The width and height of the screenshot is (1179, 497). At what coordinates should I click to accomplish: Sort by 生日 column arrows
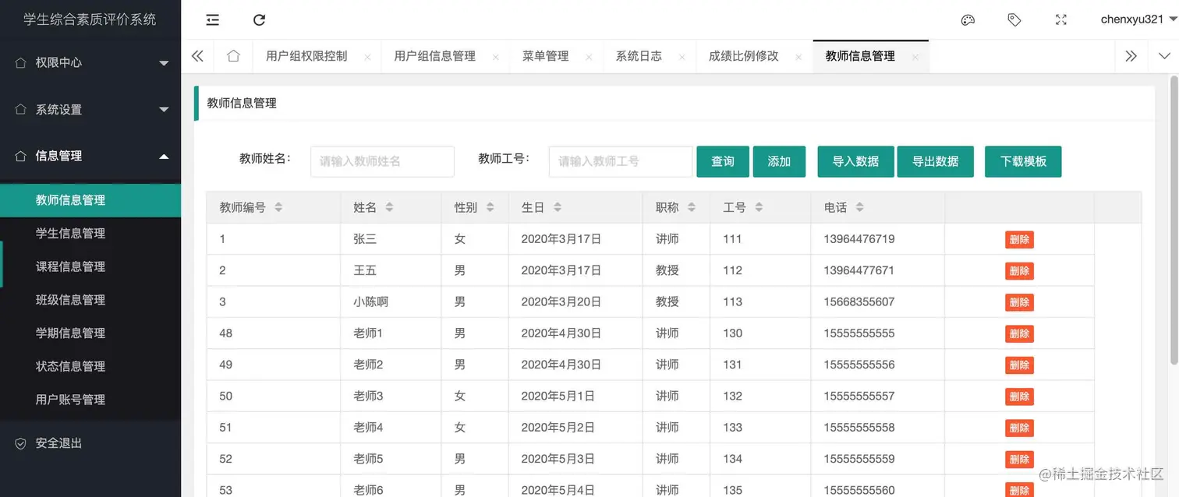click(557, 208)
